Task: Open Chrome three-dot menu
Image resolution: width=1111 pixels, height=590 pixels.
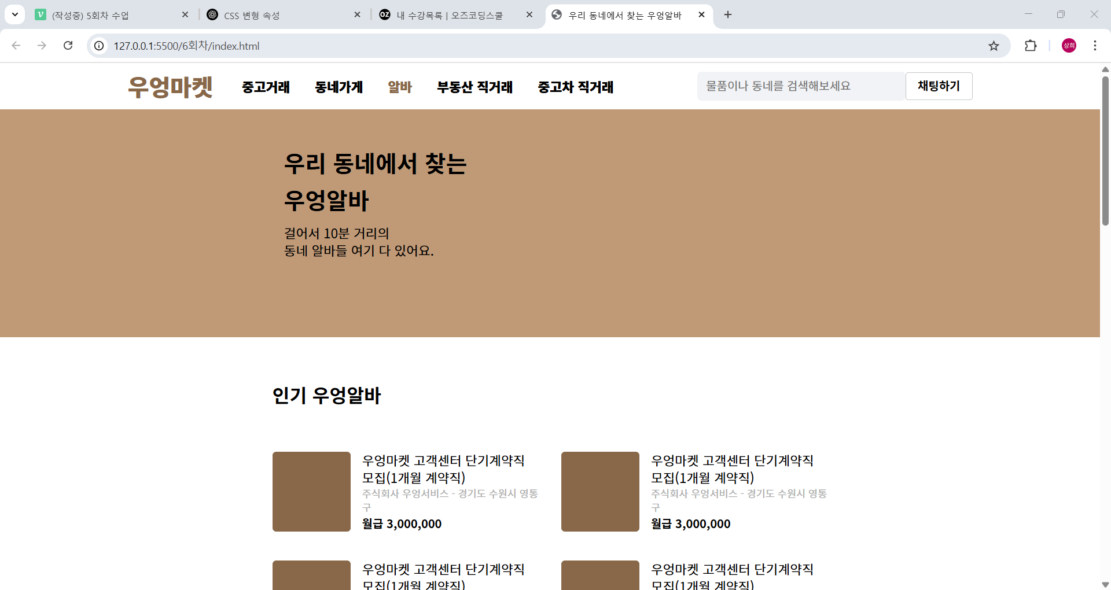Action: [x=1095, y=46]
